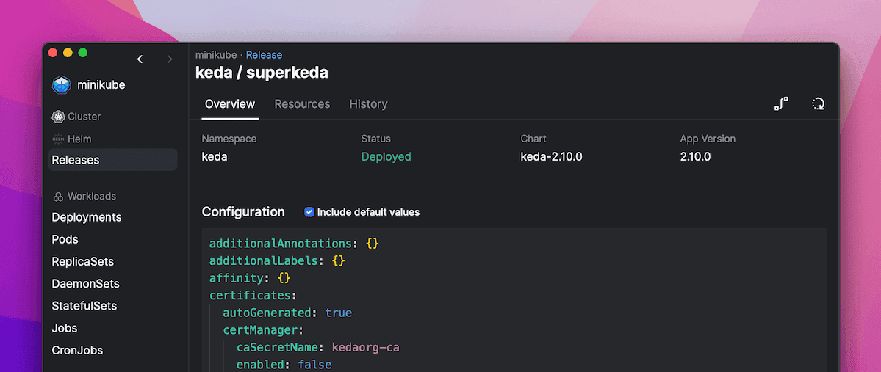Click the App Version value 2.10.0
The image size is (881, 372).
(695, 156)
